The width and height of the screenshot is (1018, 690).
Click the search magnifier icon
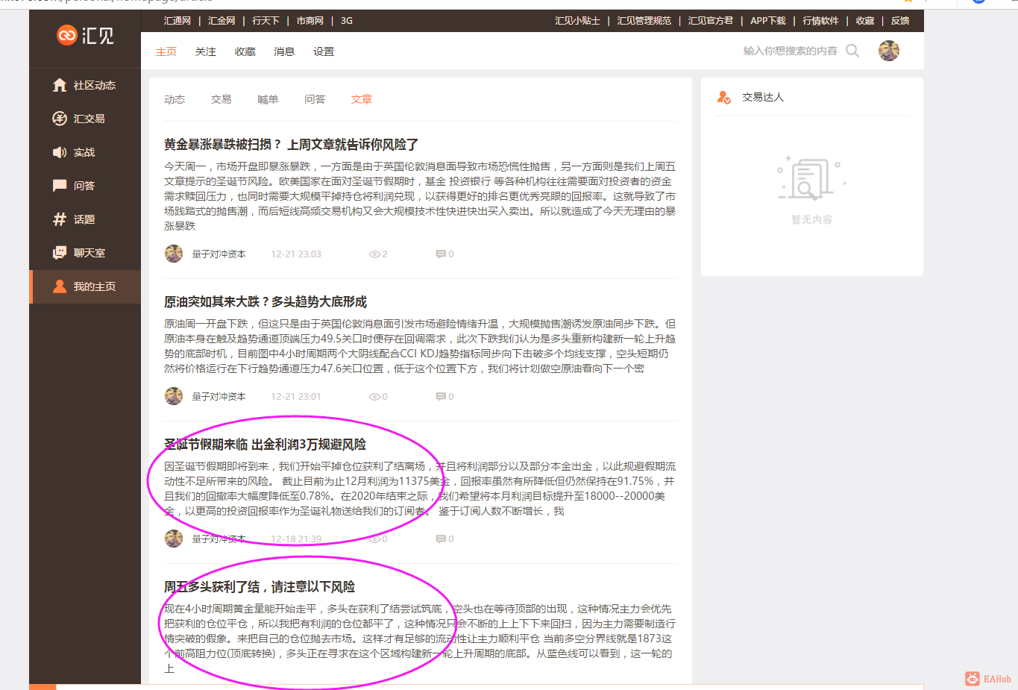point(852,51)
